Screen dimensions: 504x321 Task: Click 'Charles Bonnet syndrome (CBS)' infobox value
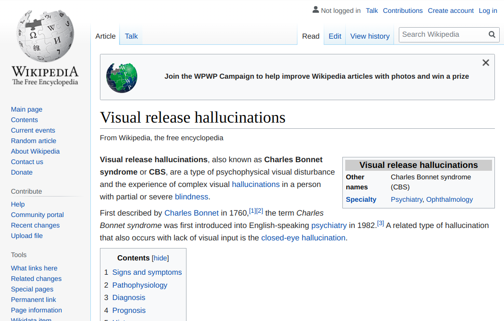431,182
